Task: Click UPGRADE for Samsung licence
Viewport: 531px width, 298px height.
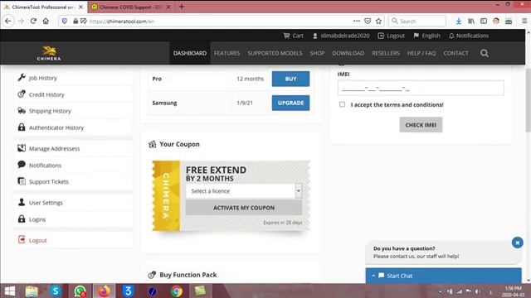Action: [x=290, y=103]
